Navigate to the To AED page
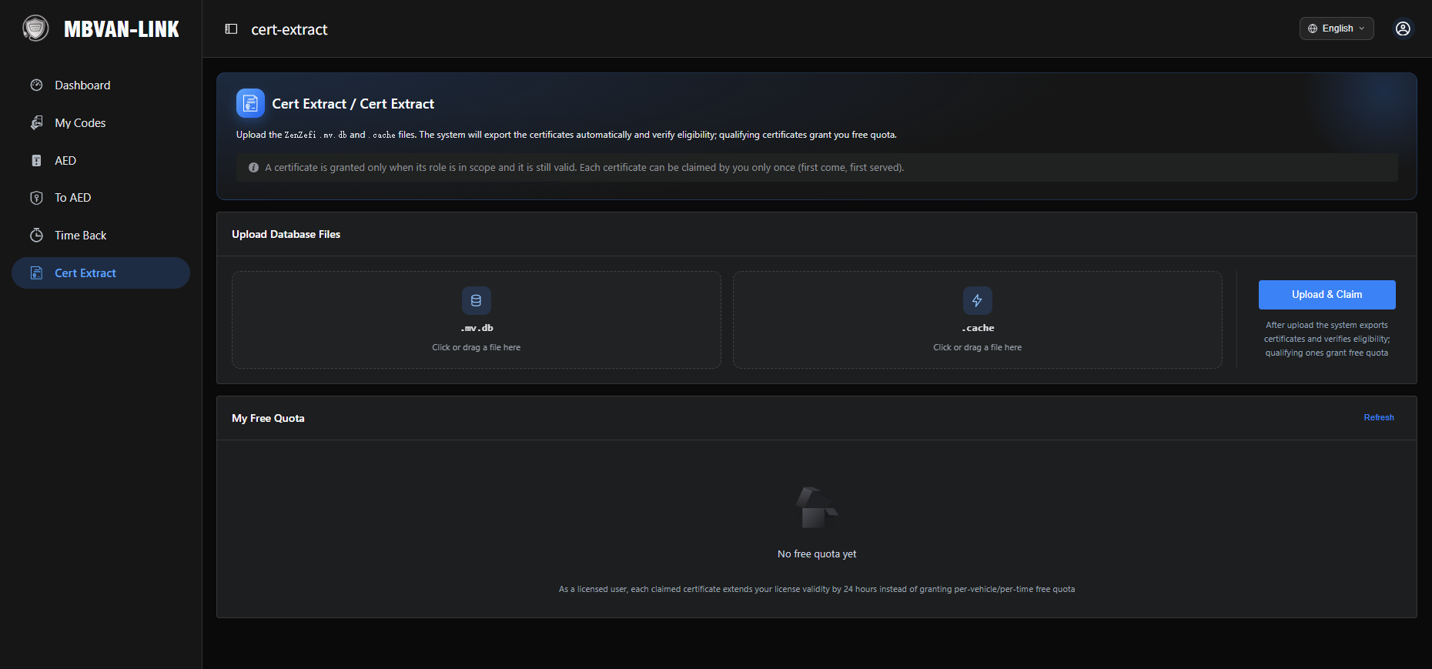This screenshot has height=669, width=1432. pyautogui.click(x=101, y=198)
